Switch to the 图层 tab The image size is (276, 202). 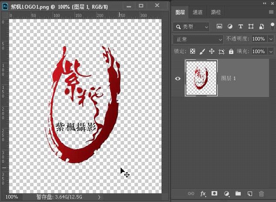pyautogui.click(x=180, y=12)
